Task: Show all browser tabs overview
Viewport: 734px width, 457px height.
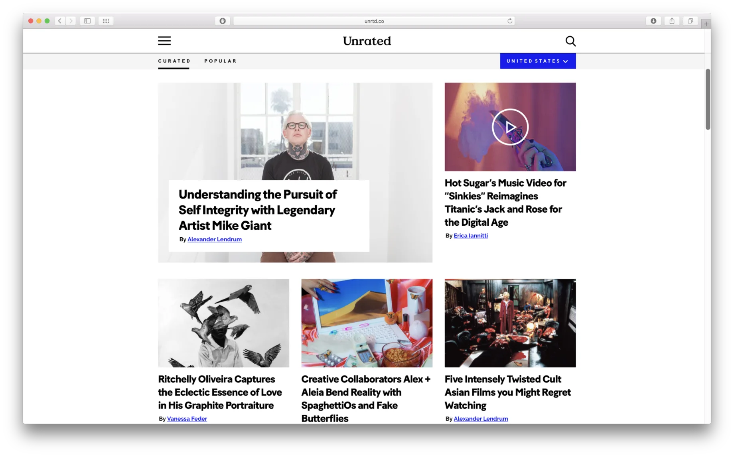Action: tap(690, 21)
